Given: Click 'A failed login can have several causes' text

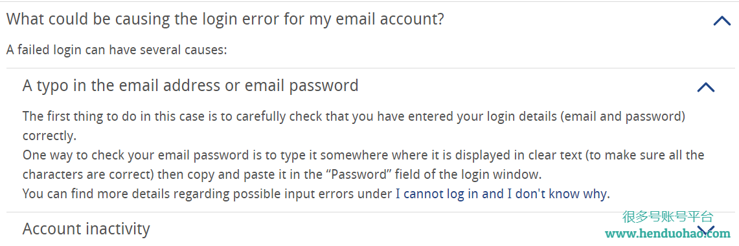Looking at the screenshot, I should coord(117,50).
